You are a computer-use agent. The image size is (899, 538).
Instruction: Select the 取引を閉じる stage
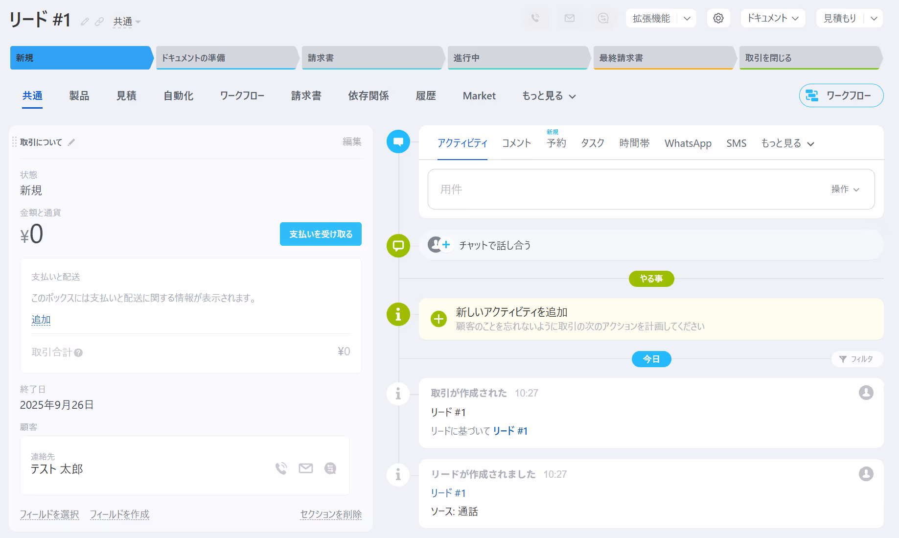click(811, 58)
